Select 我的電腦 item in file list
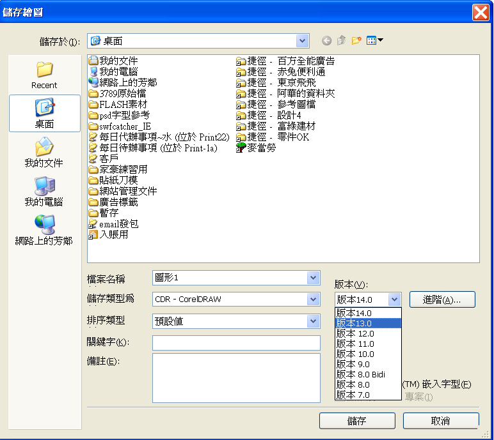494x440 pixels. pyautogui.click(x=113, y=72)
